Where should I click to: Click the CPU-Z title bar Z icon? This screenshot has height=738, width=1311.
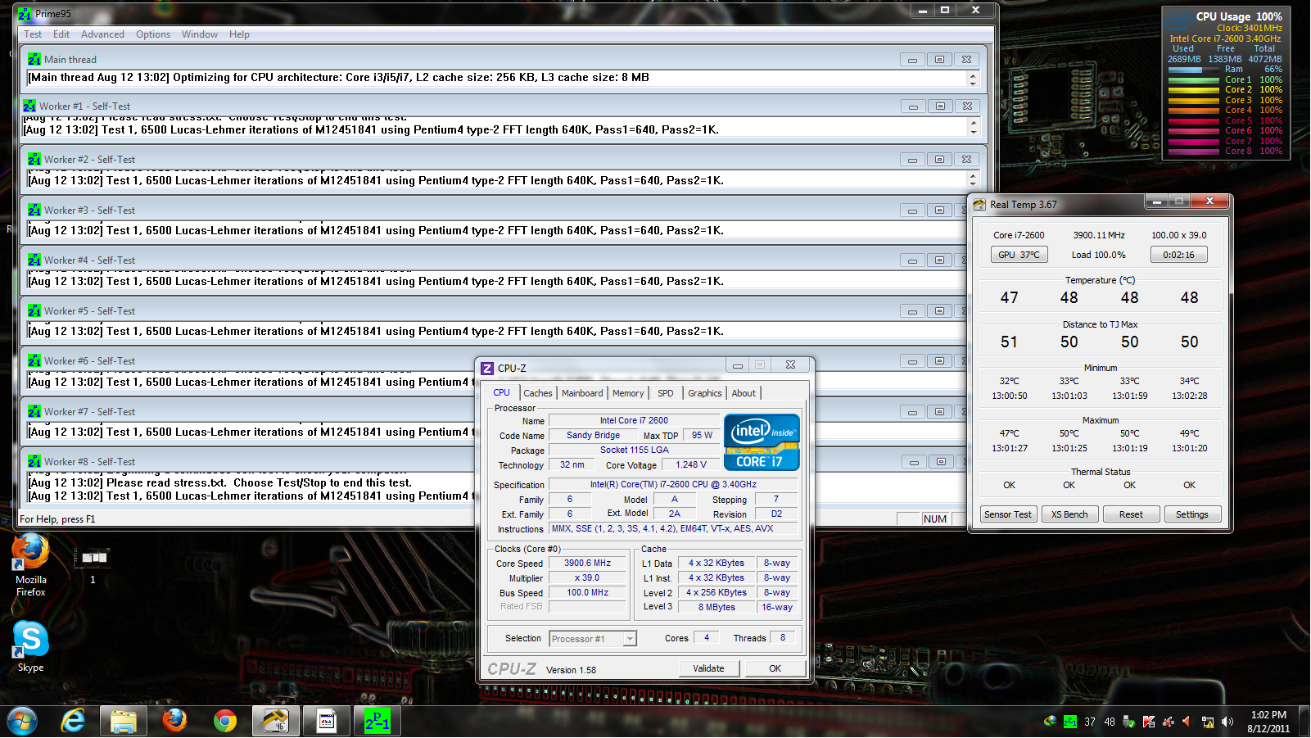(x=487, y=368)
